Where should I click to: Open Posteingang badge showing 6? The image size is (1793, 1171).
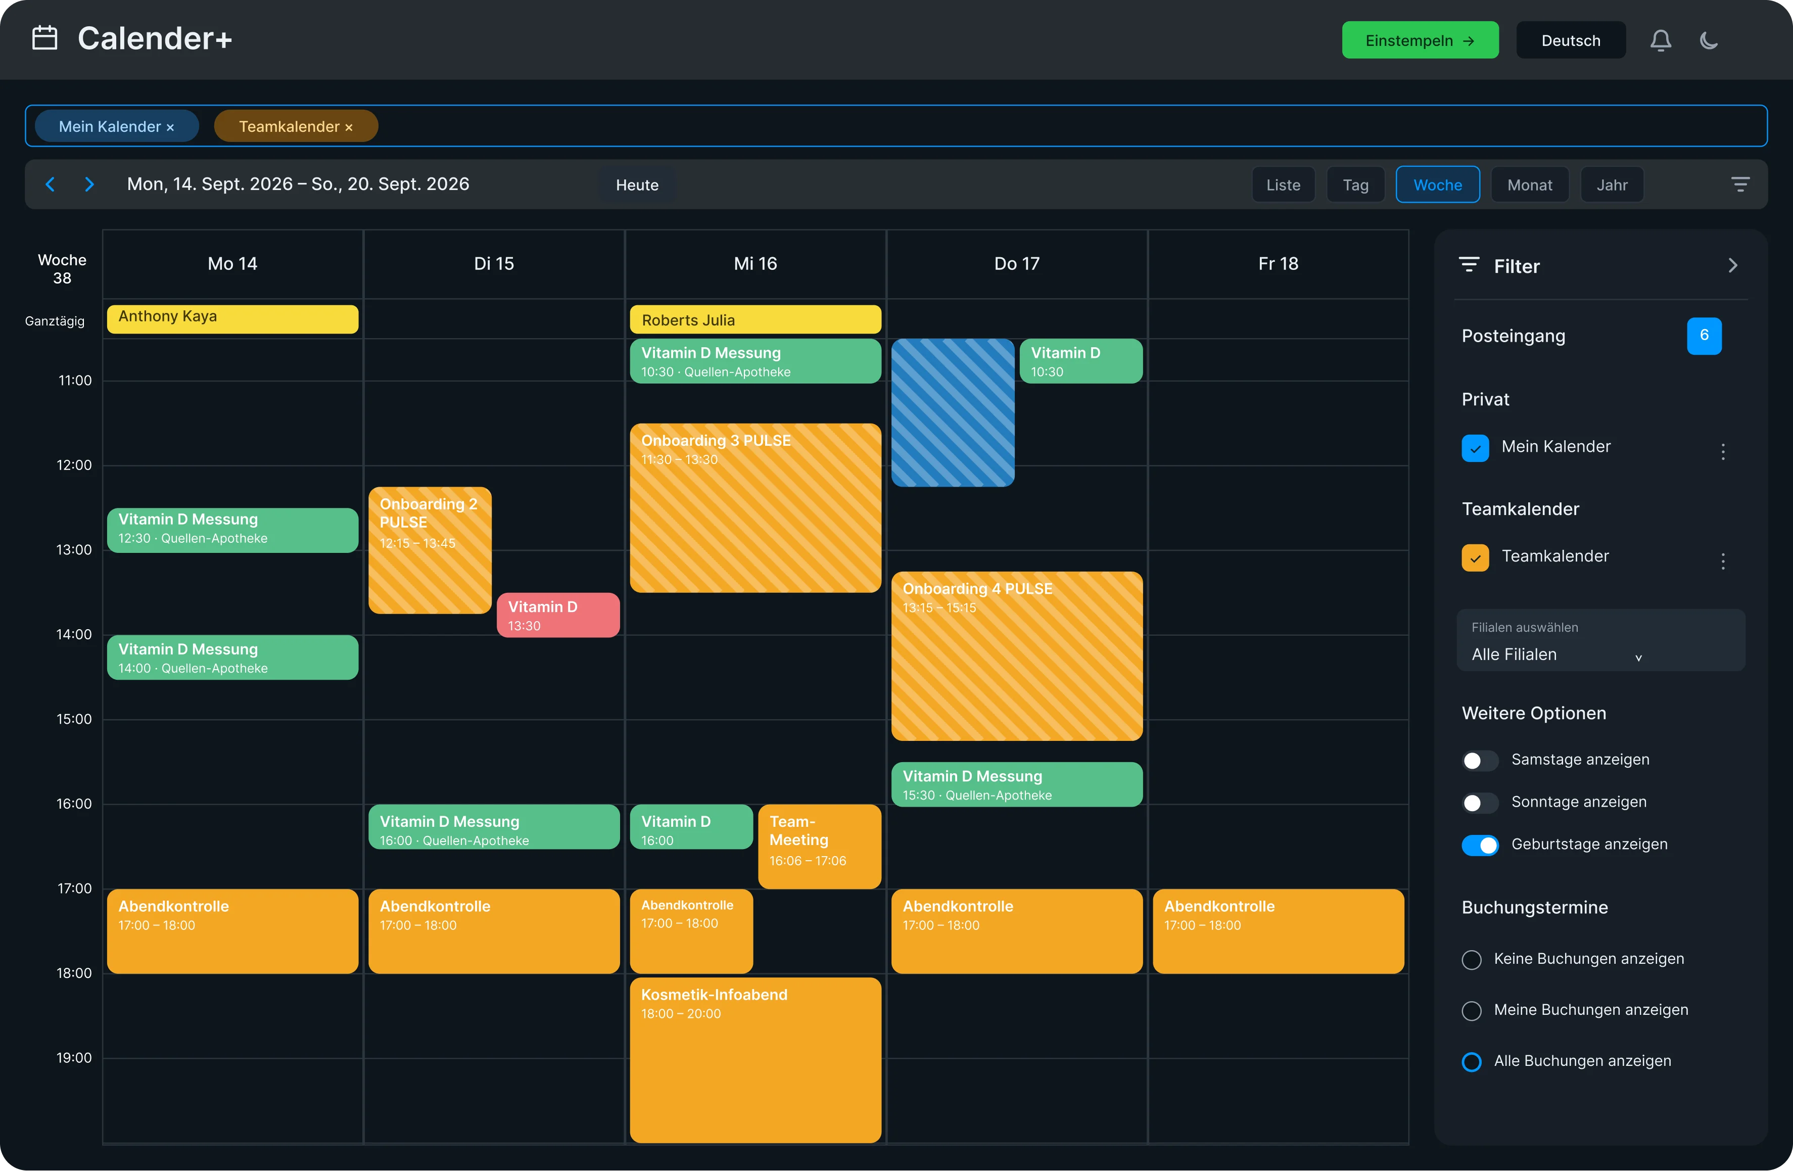coord(1704,336)
